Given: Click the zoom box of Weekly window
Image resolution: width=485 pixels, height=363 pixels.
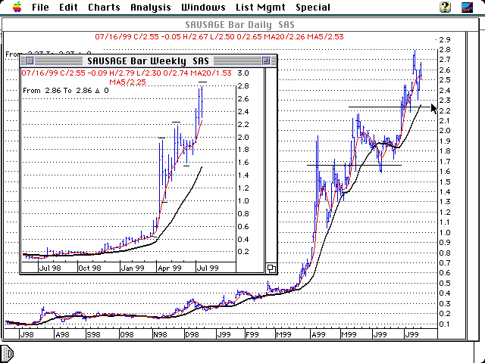Looking at the screenshot, I should click(266, 60).
